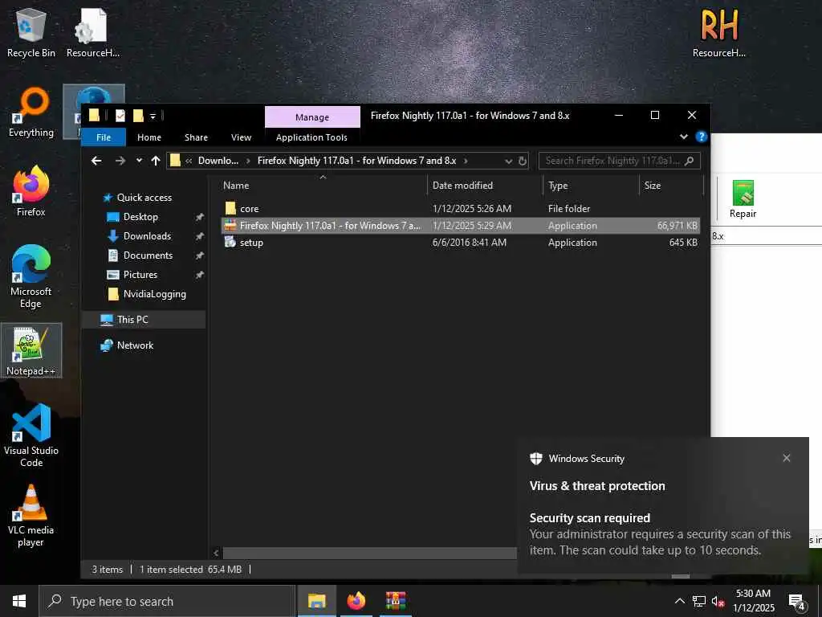Open the Windows Start menu

(x=19, y=601)
